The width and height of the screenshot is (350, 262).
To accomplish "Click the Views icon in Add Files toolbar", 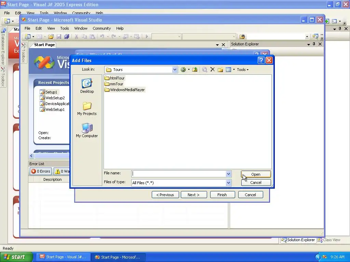I will [x=228, y=70].
